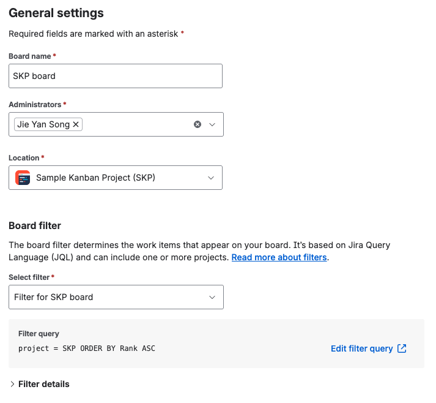
Task: Click the General settings heading
Action: (56, 13)
